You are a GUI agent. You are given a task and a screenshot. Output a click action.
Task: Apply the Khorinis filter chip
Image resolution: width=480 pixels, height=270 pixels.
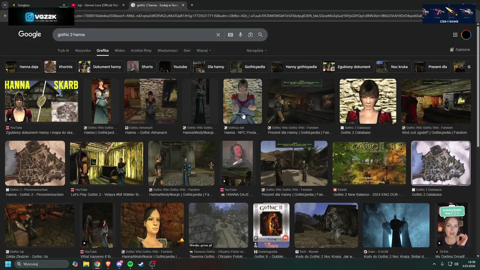[60, 67]
